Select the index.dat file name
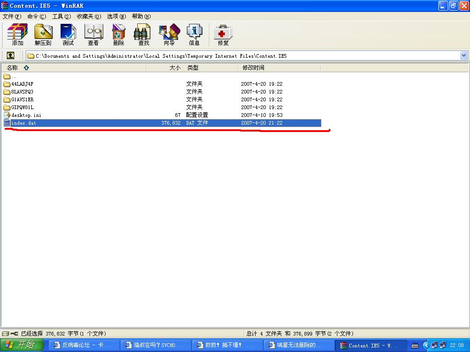 24,123
